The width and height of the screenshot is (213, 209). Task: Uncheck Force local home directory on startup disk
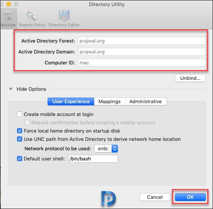[x=20, y=131]
